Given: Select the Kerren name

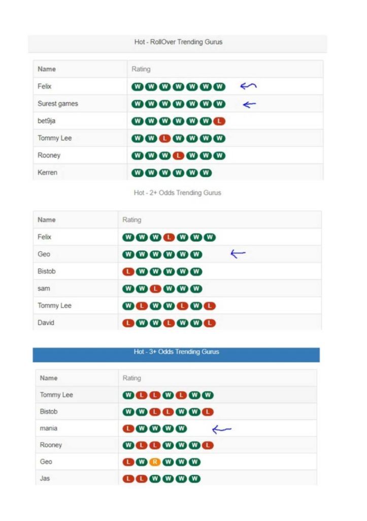Looking at the screenshot, I should 47,172.
